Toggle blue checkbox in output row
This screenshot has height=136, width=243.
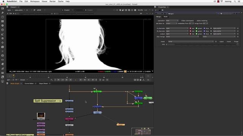click(x=204, y=34)
